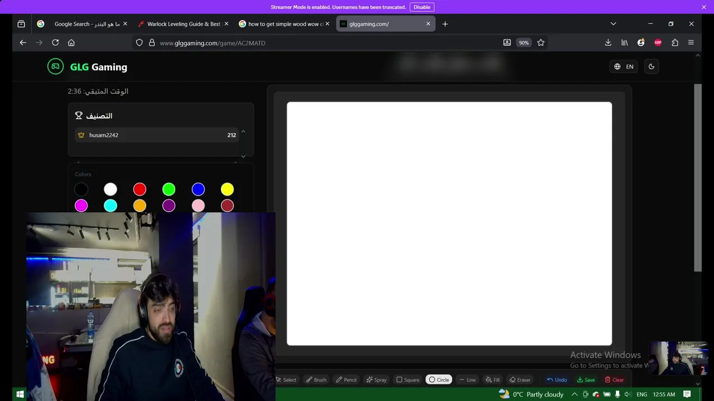Select the magenta color swatch
This screenshot has height=401, width=714.
point(81,206)
